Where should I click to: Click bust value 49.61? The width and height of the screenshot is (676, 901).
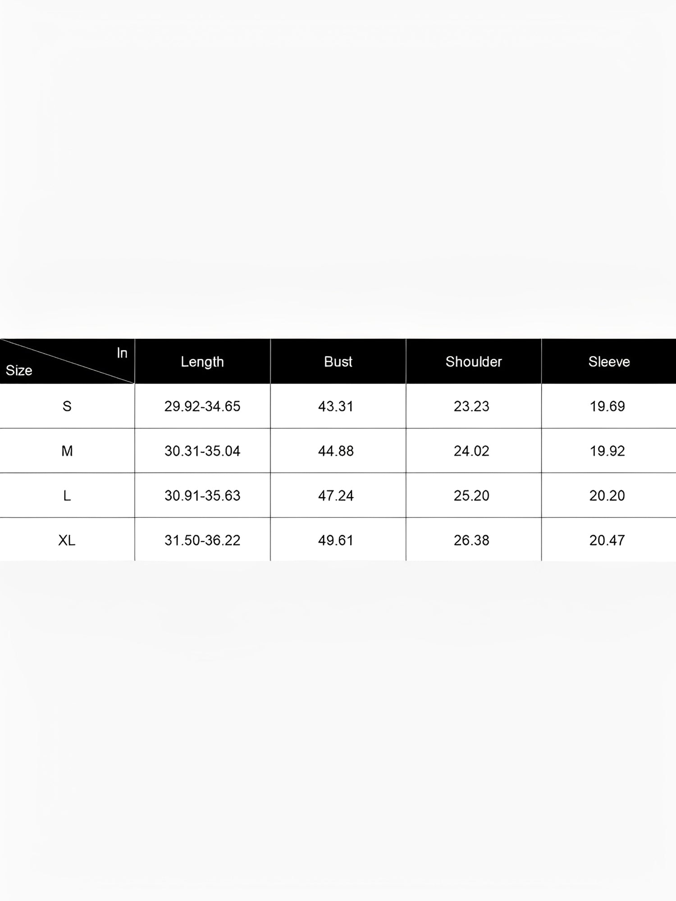(336, 540)
